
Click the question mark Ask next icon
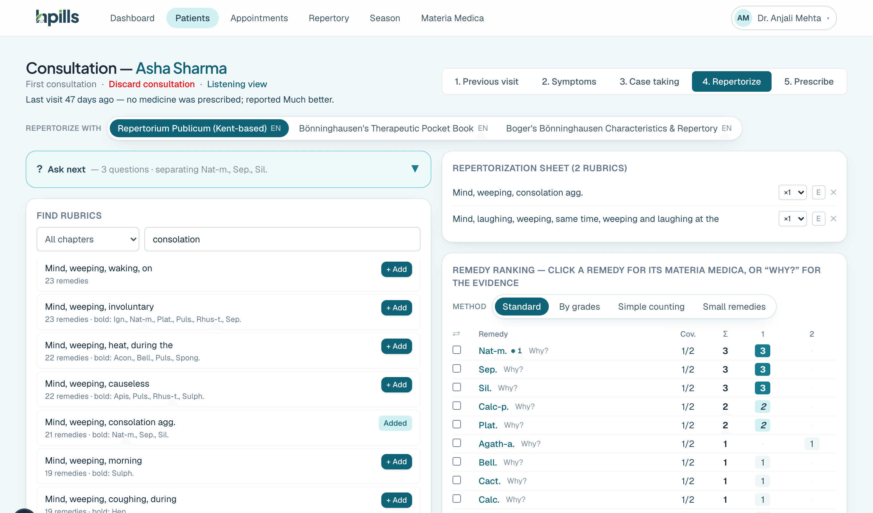pyautogui.click(x=39, y=169)
